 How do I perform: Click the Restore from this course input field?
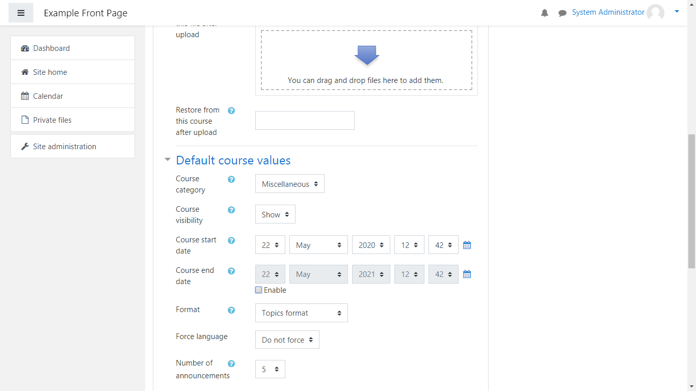click(305, 121)
